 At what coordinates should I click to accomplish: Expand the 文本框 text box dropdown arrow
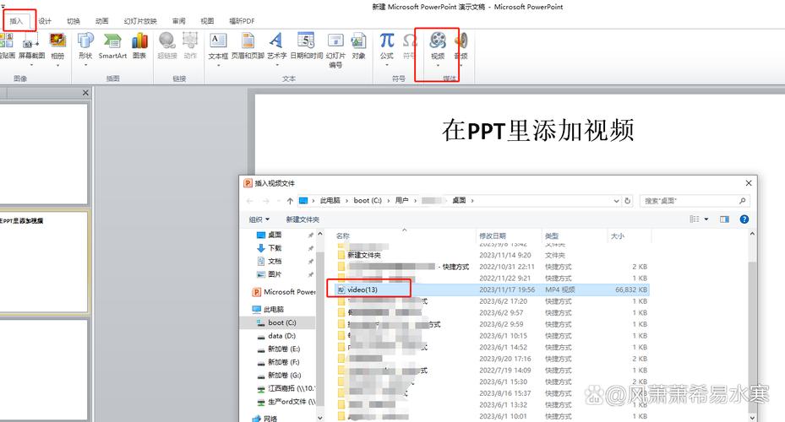click(x=218, y=65)
